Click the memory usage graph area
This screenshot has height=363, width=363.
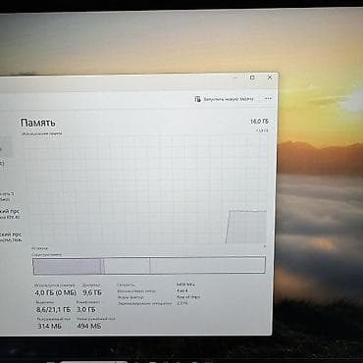click(145, 189)
